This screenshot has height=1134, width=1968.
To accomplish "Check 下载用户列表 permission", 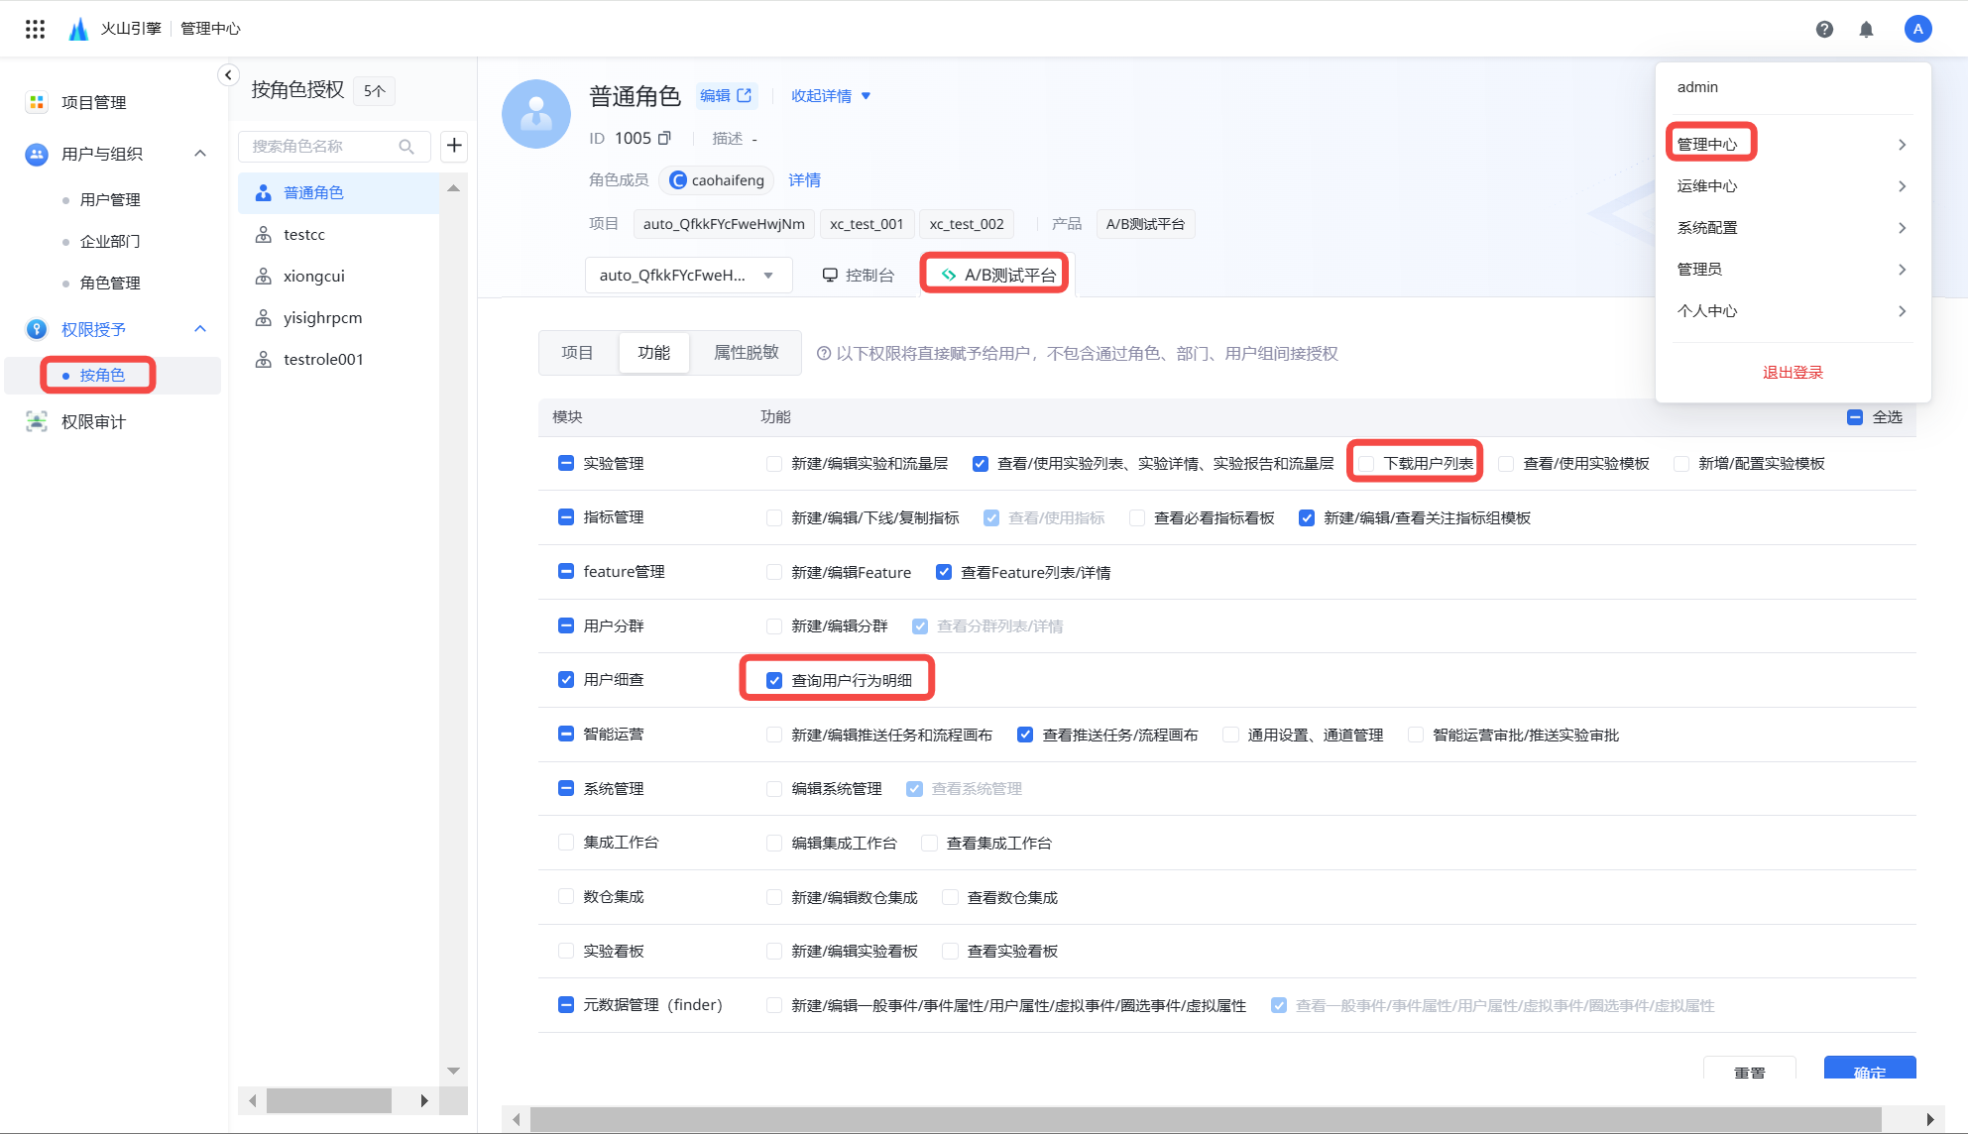I will (x=1366, y=463).
